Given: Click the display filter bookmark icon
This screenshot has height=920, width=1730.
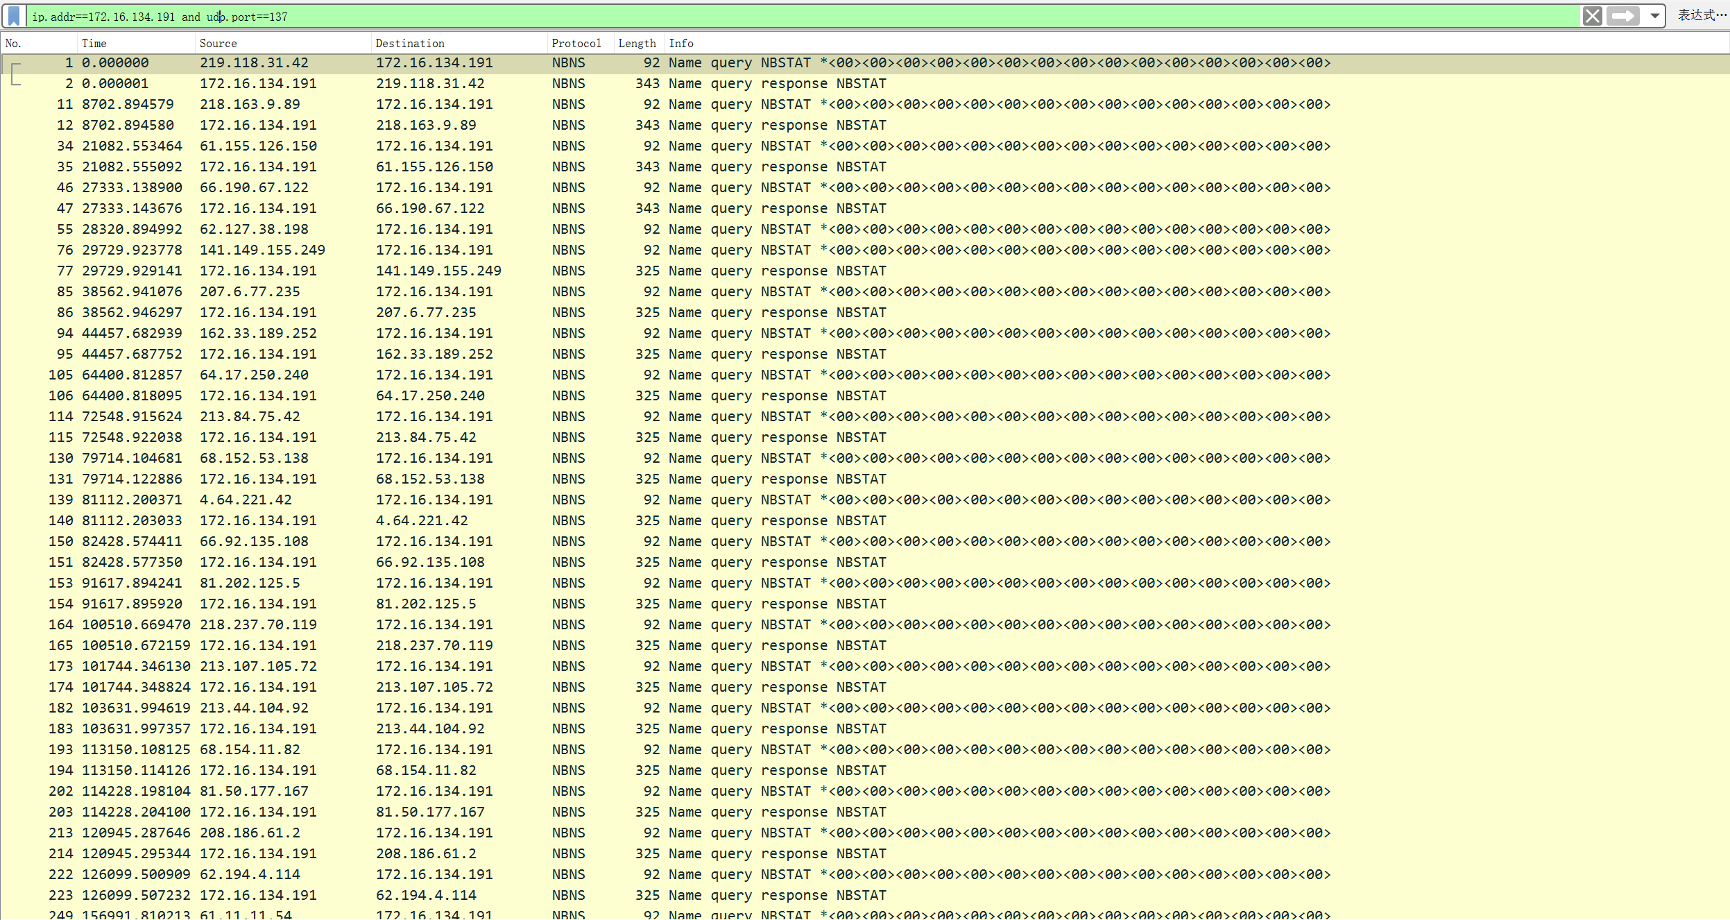Looking at the screenshot, I should [x=14, y=16].
